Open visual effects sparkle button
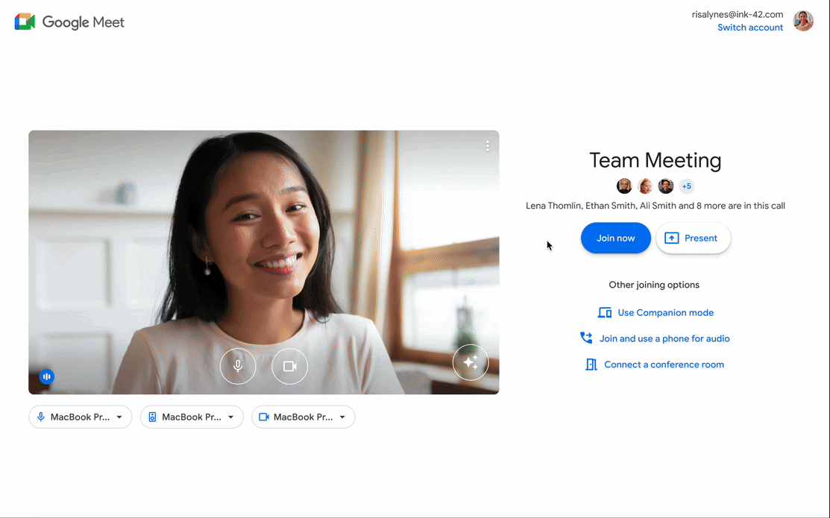This screenshot has width=830, height=518. [470, 362]
